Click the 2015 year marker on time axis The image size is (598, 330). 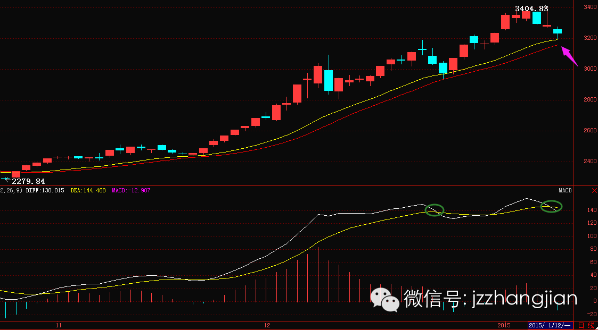504,325
